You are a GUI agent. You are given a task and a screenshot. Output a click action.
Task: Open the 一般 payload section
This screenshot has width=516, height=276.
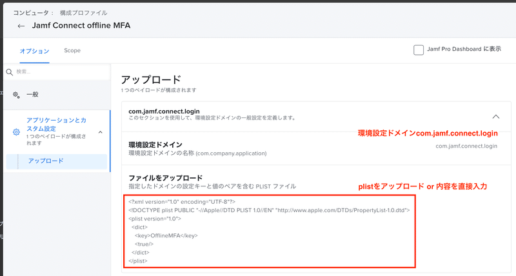(57, 95)
